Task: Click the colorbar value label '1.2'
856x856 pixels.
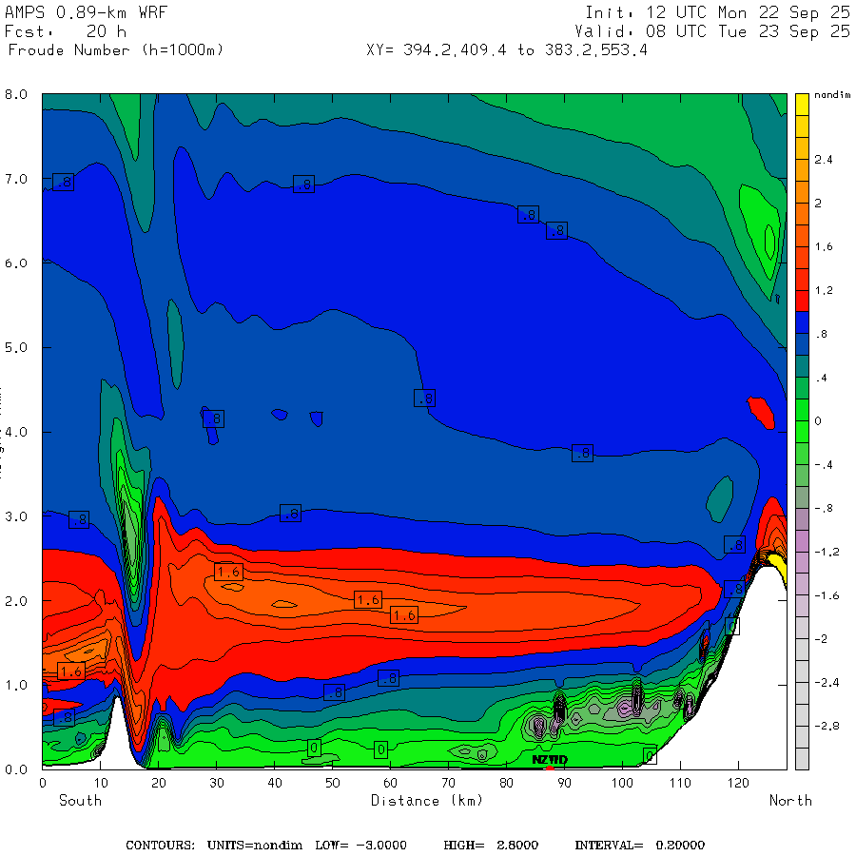Action: click(824, 290)
